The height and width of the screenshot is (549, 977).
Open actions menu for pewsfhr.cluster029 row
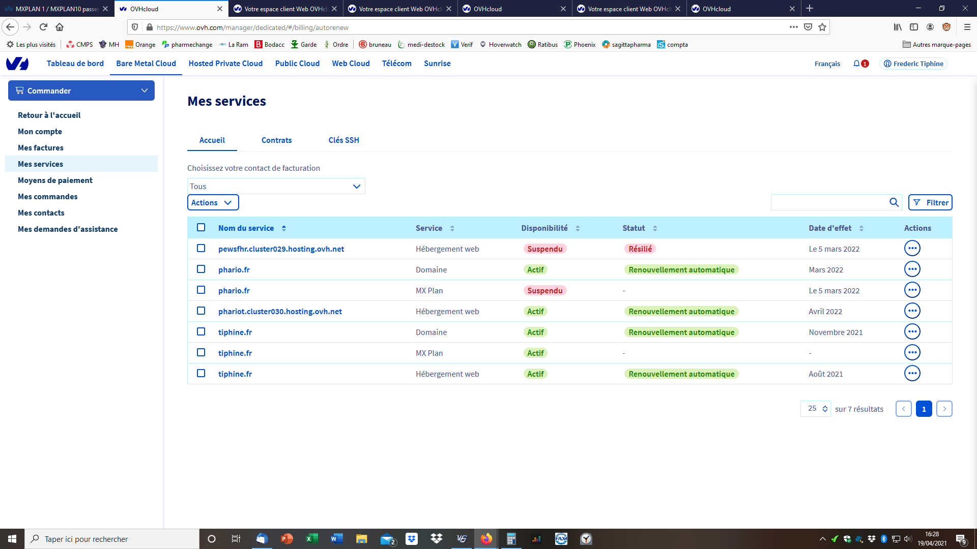click(912, 249)
